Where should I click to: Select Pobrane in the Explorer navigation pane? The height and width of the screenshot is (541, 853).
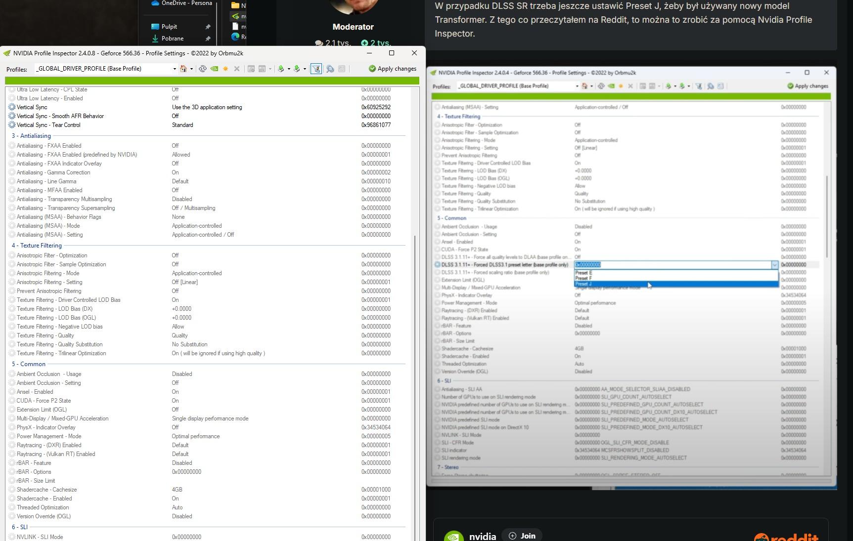tap(173, 39)
